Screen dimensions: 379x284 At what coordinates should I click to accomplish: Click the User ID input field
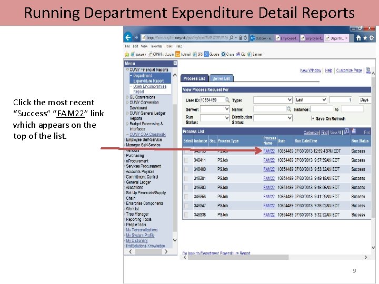click(x=212, y=100)
